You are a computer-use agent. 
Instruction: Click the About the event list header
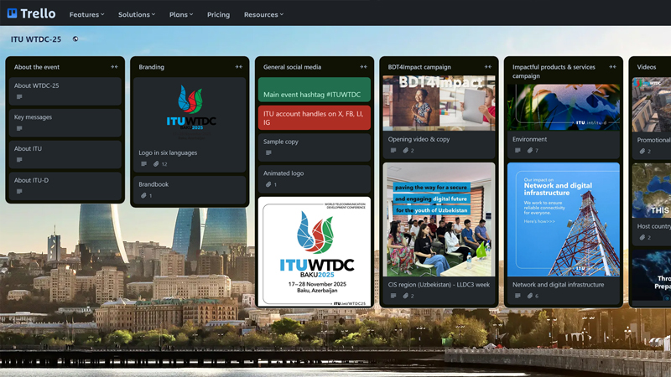pos(37,67)
